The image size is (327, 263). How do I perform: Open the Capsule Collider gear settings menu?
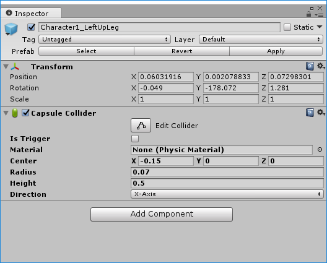tap(321, 113)
